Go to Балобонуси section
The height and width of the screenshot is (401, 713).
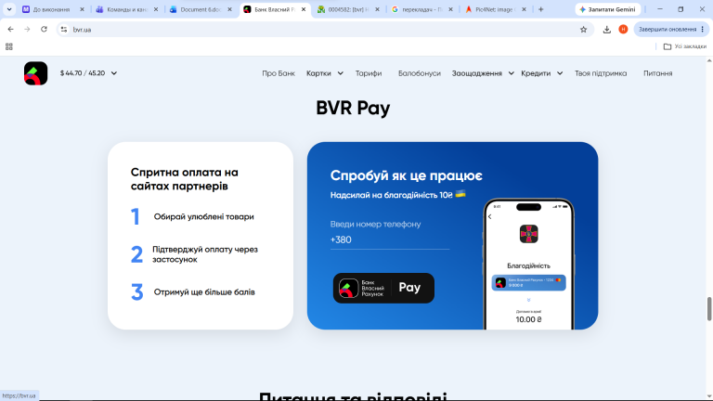pyautogui.click(x=420, y=73)
